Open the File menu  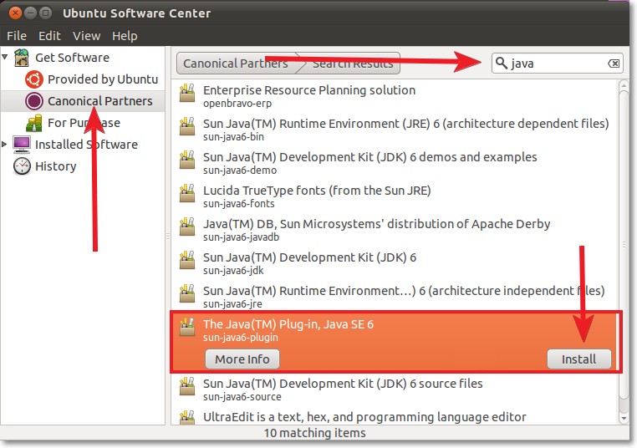(x=17, y=36)
